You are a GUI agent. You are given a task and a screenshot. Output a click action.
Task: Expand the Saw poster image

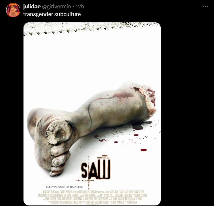click(x=92, y=114)
